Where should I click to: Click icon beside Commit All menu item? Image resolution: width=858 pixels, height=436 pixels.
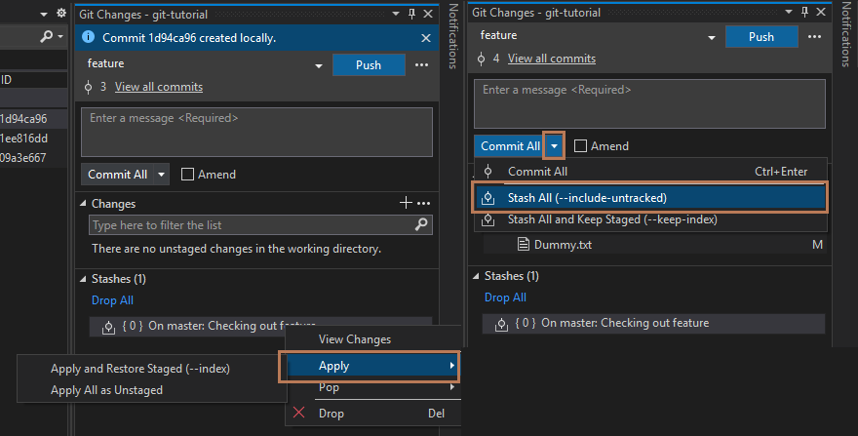[x=488, y=172]
